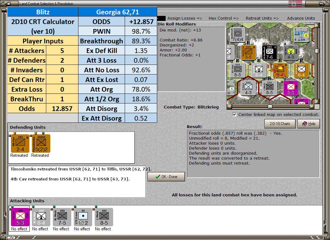This screenshot has width=330, height=240.
Task: Click the # Invaders value 0
Action: [62, 70]
